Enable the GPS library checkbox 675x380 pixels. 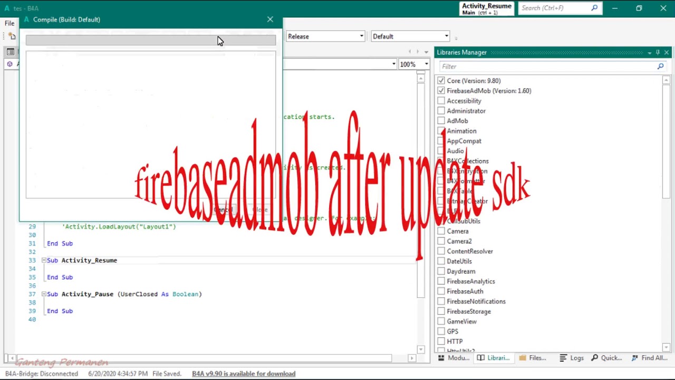441,331
